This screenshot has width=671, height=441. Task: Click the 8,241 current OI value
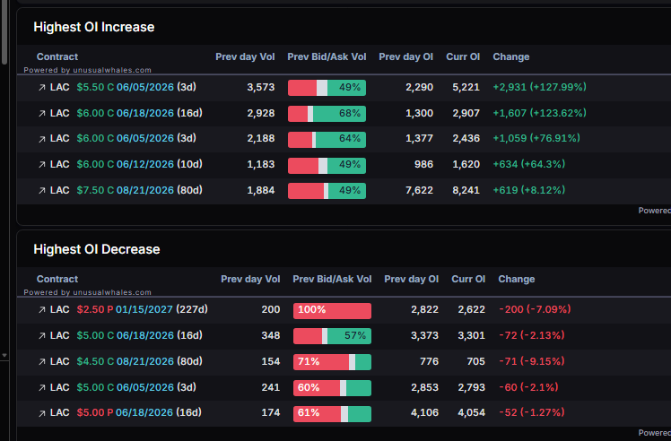coord(466,191)
